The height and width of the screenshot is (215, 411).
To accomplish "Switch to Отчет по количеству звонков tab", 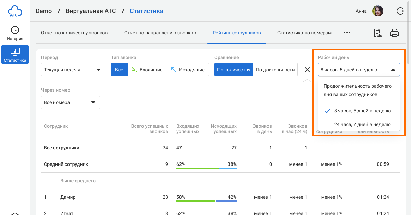I will tap(74, 33).
